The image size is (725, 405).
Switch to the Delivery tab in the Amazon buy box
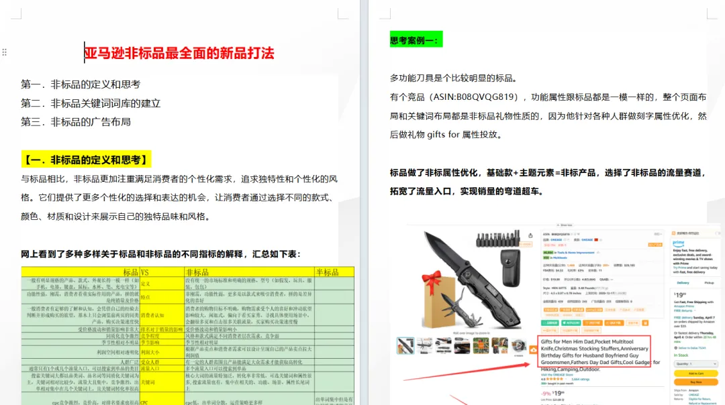tap(683, 282)
